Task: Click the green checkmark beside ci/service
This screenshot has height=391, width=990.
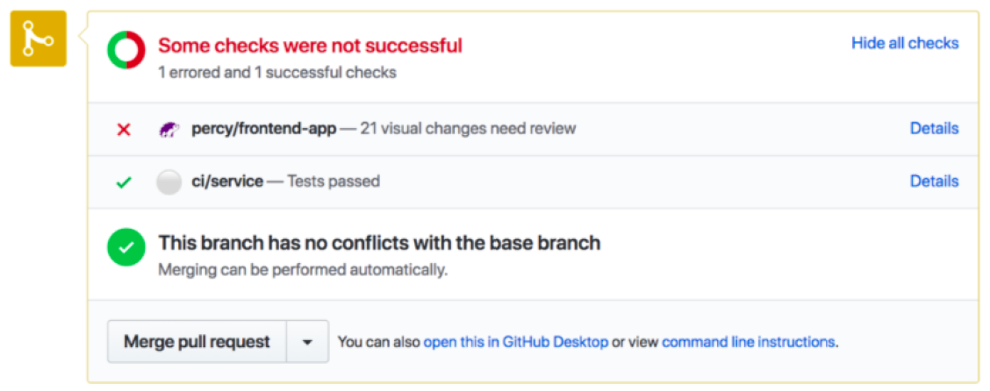Action: click(x=124, y=182)
